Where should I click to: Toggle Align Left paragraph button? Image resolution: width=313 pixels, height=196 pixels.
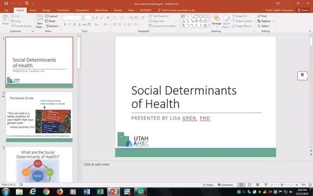tap(115, 24)
